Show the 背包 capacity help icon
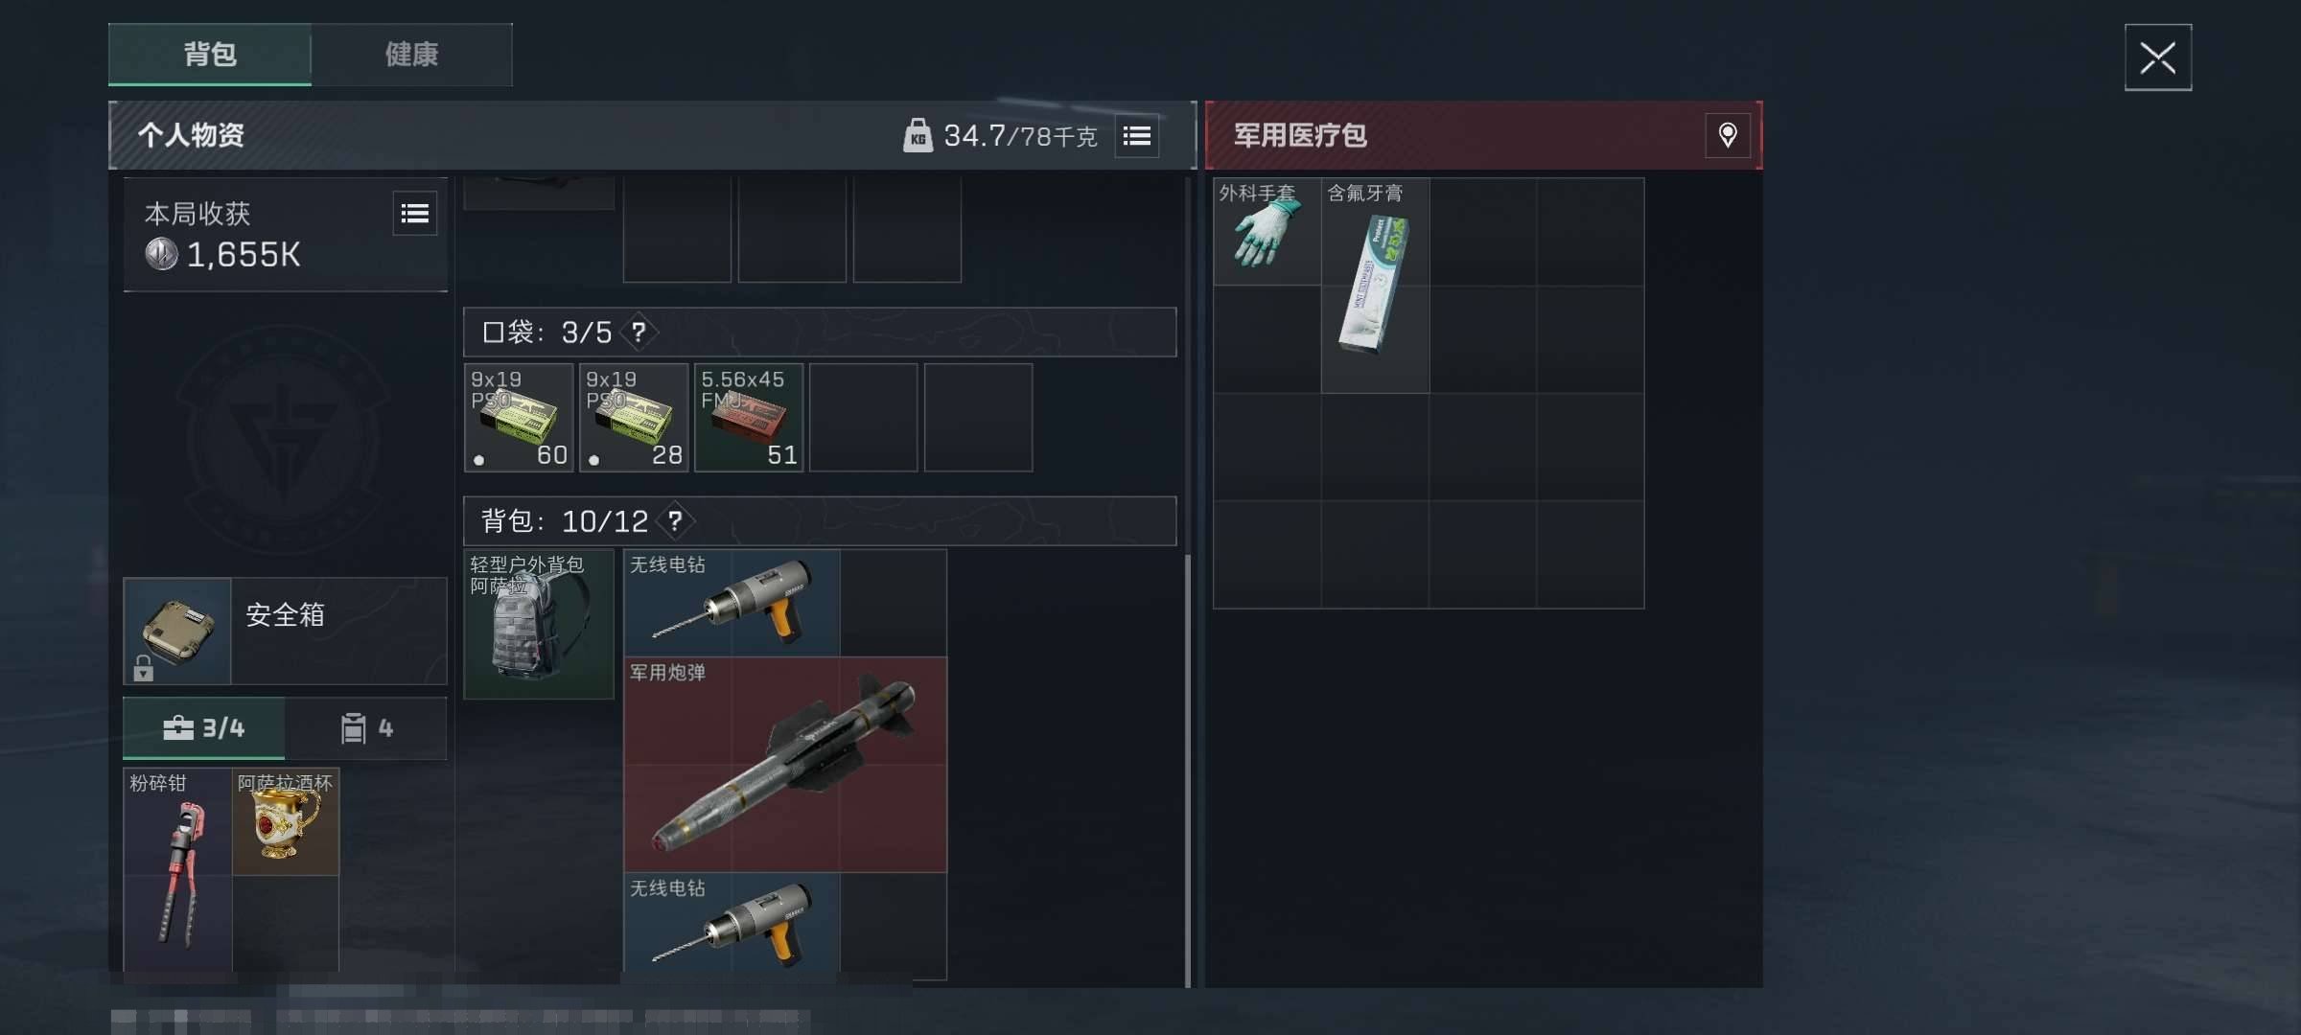Viewport: 2301px width, 1035px height. click(675, 521)
